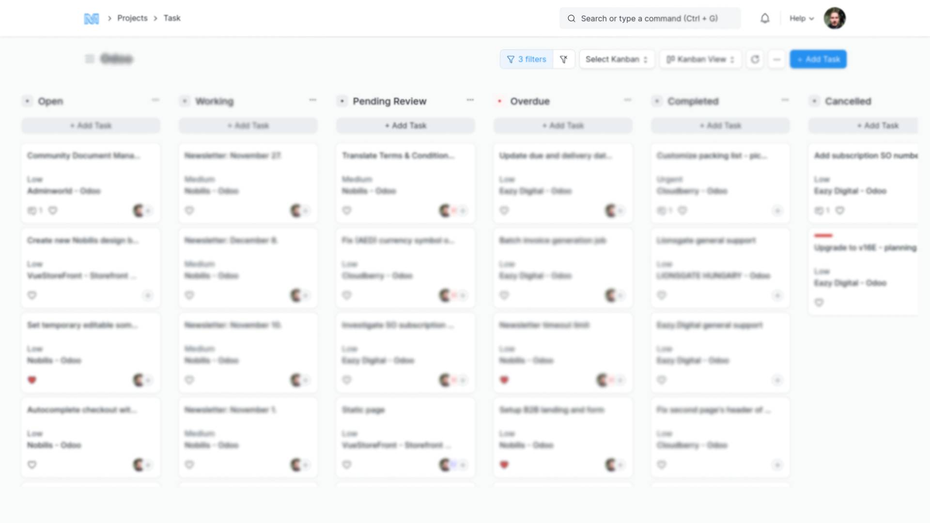Toggle the heart on Newsletter December card

(189, 295)
